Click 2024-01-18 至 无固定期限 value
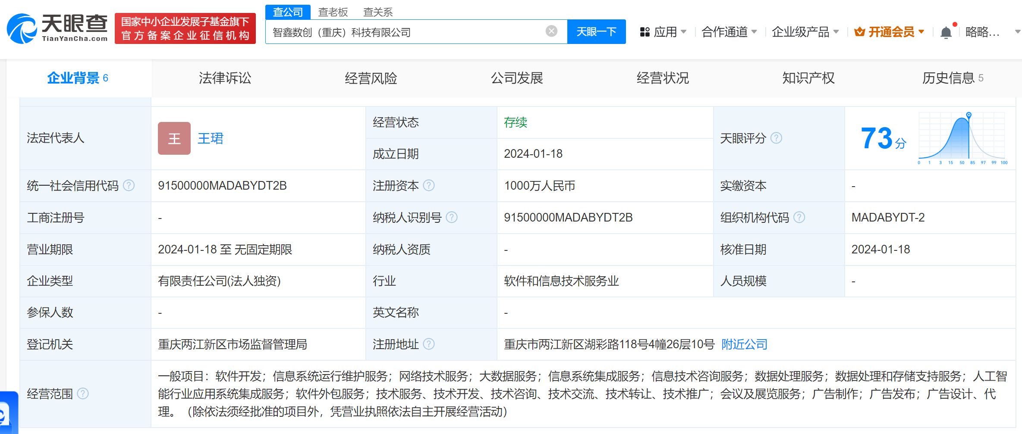This screenshot has width=1022, height=434. pos(225,249)
